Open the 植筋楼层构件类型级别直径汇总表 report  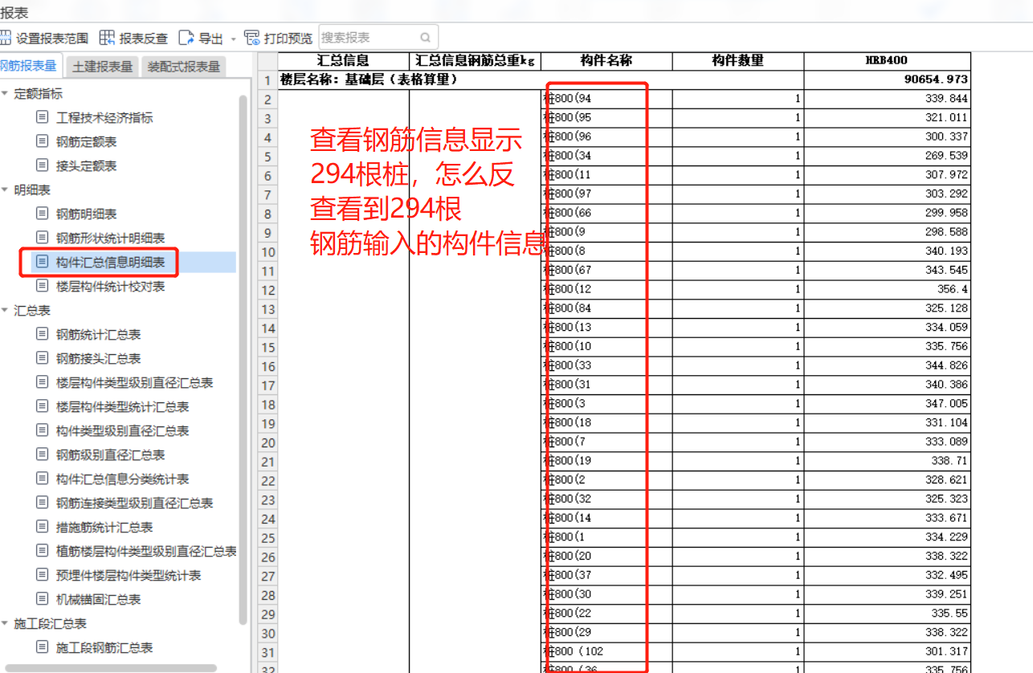click(146, 552)
